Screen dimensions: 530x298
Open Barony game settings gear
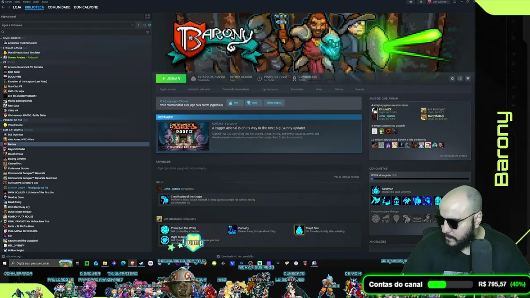click(452, 79)
